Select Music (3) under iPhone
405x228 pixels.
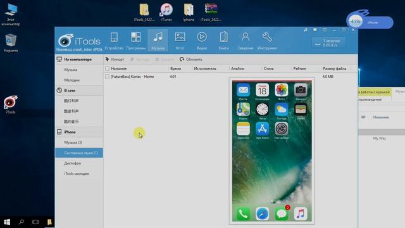[73, 142]
